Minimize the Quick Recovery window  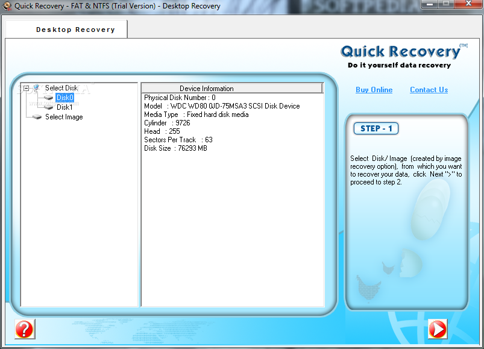click(430, 4)
